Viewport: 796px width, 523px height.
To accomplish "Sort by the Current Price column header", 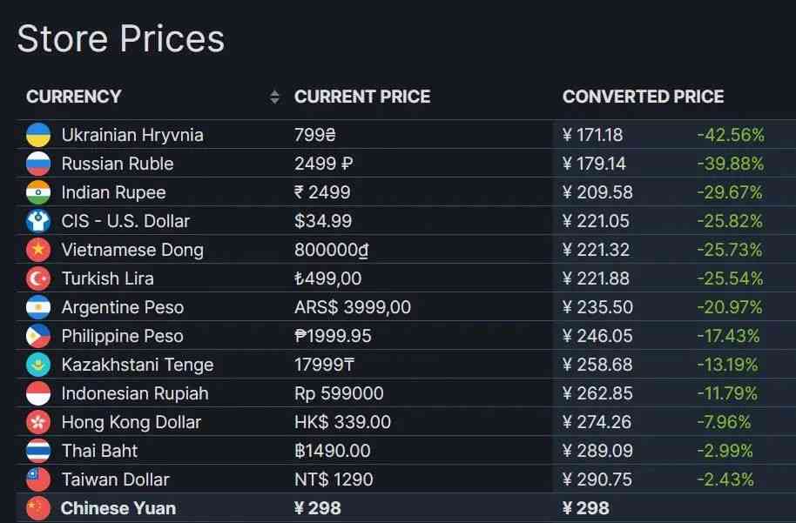I will [362, 97].
